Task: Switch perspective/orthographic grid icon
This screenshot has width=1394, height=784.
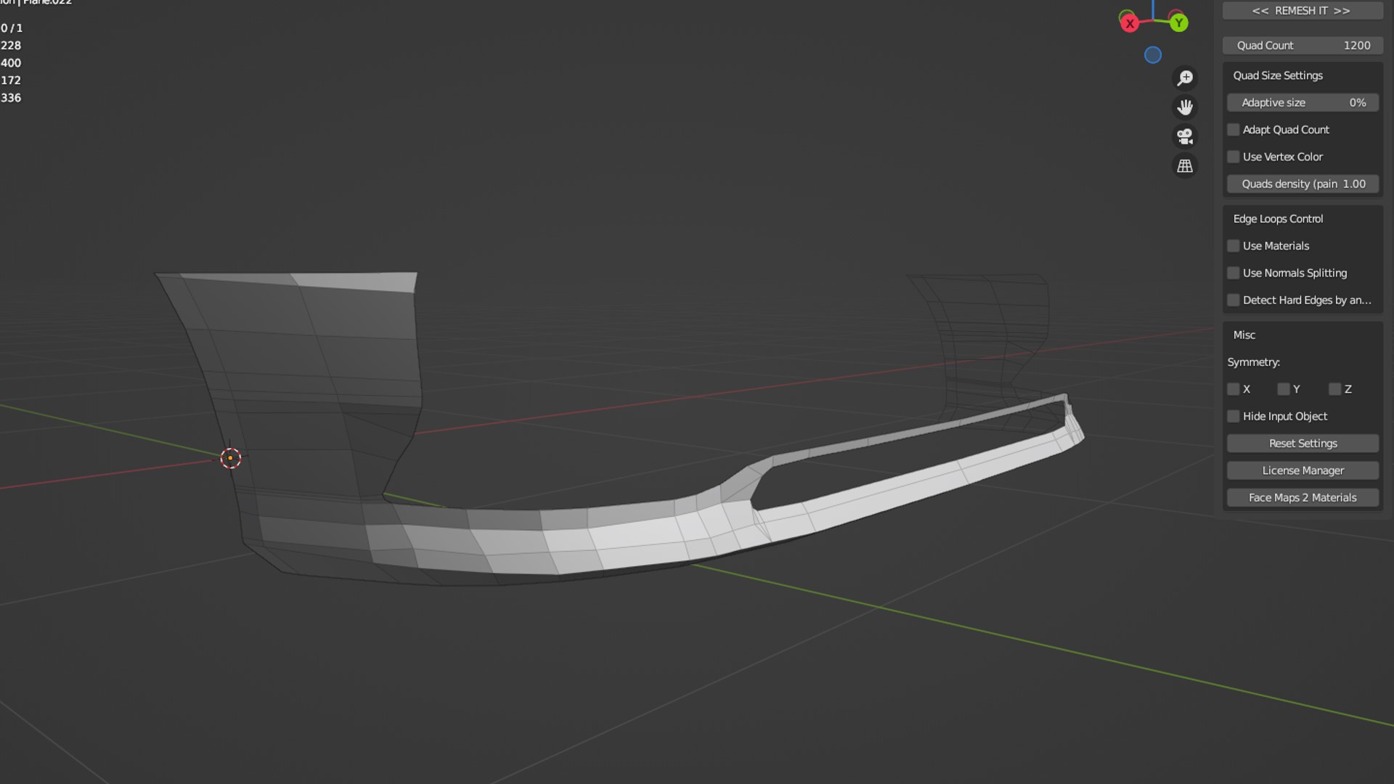Action: click(1185, 166)
